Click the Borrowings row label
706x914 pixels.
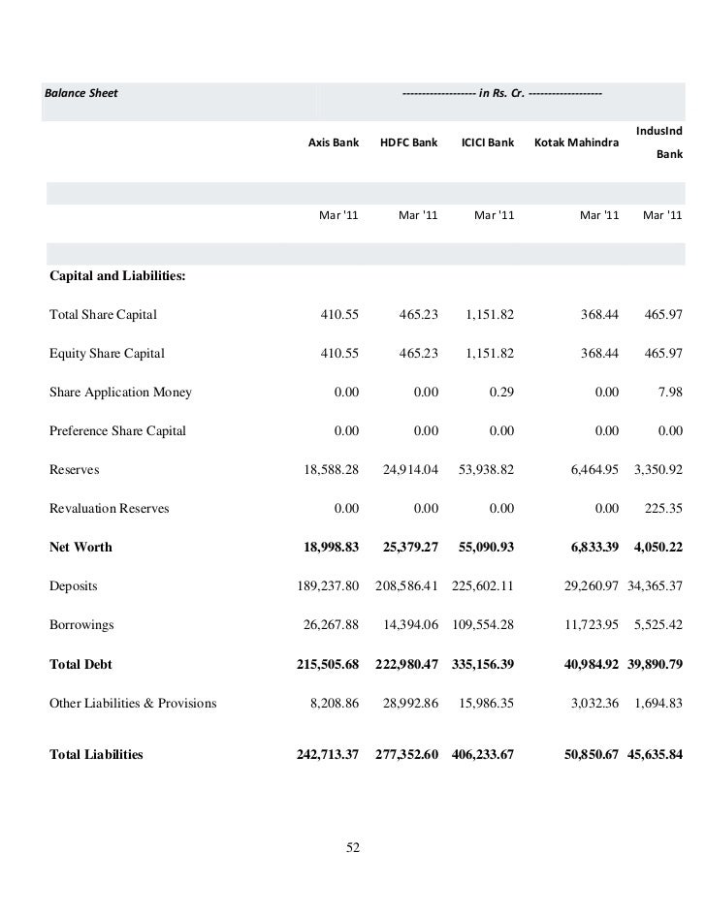pos(81,625)
